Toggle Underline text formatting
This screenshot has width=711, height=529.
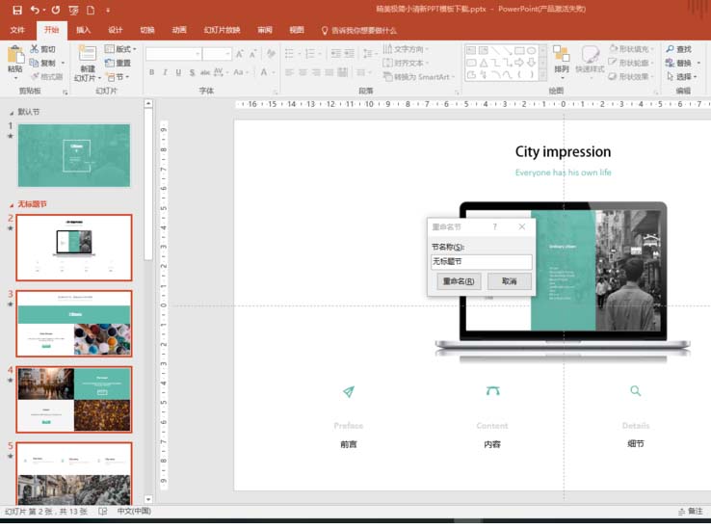pyautogui.click(x=178, y=72)
